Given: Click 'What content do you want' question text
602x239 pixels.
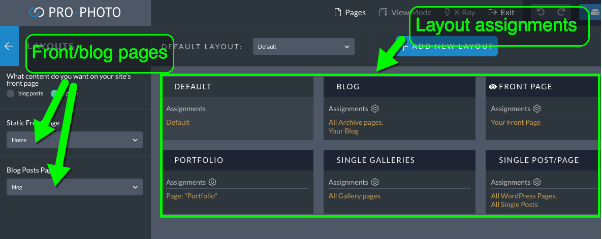Looking at the screenshot, I should click(x=69, y=80).
